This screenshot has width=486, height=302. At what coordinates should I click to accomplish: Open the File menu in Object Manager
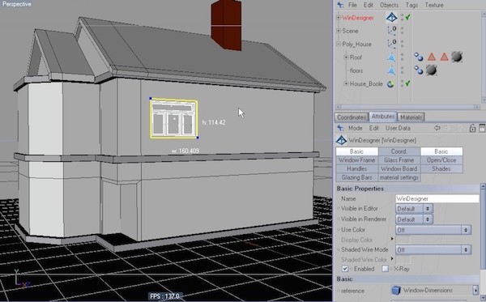pyautogui.click(x=352, y=5)
